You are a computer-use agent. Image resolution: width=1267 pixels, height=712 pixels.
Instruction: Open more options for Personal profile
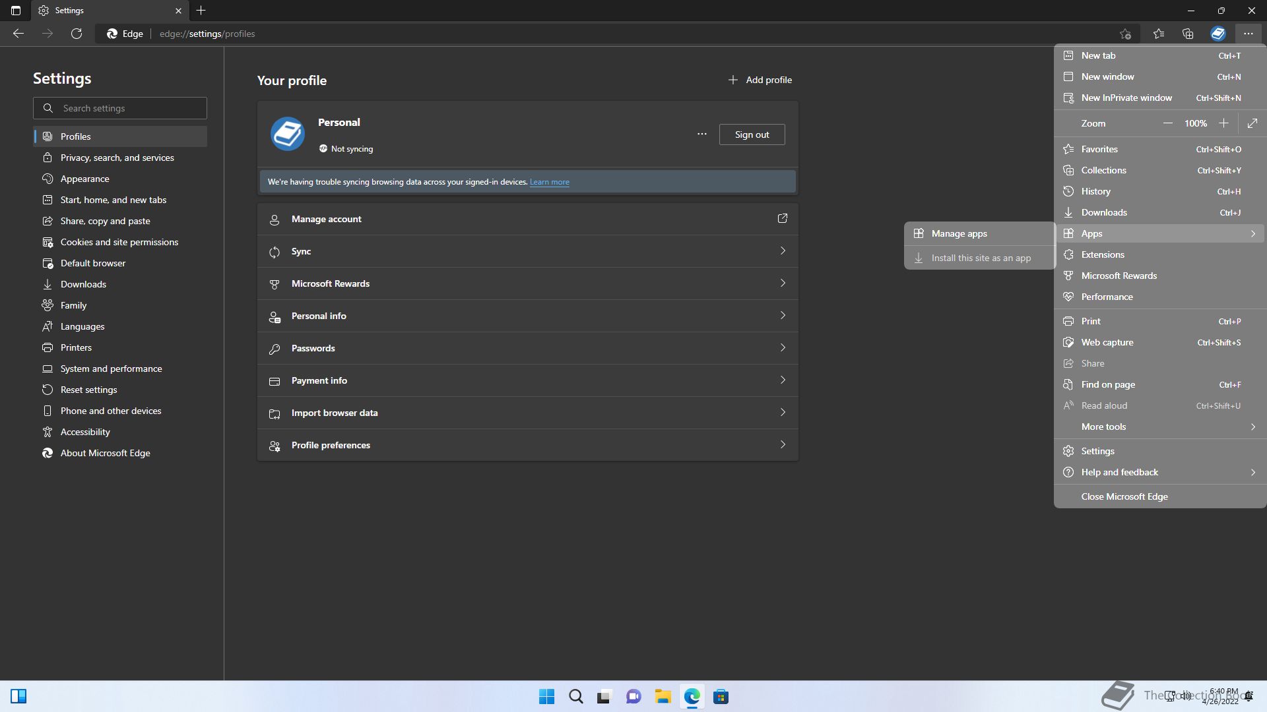coord(702,134)
